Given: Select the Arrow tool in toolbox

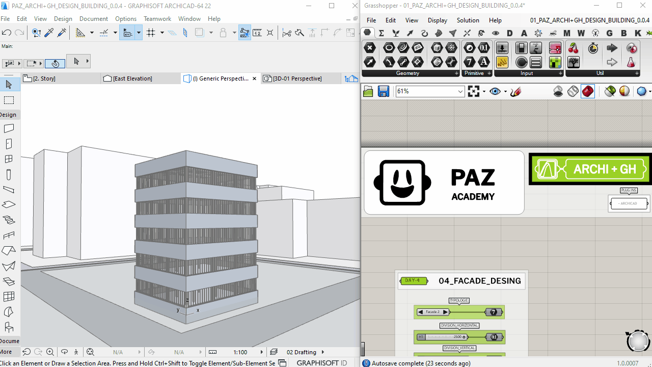Looking at the screenshot, I should tap(9, 84).
